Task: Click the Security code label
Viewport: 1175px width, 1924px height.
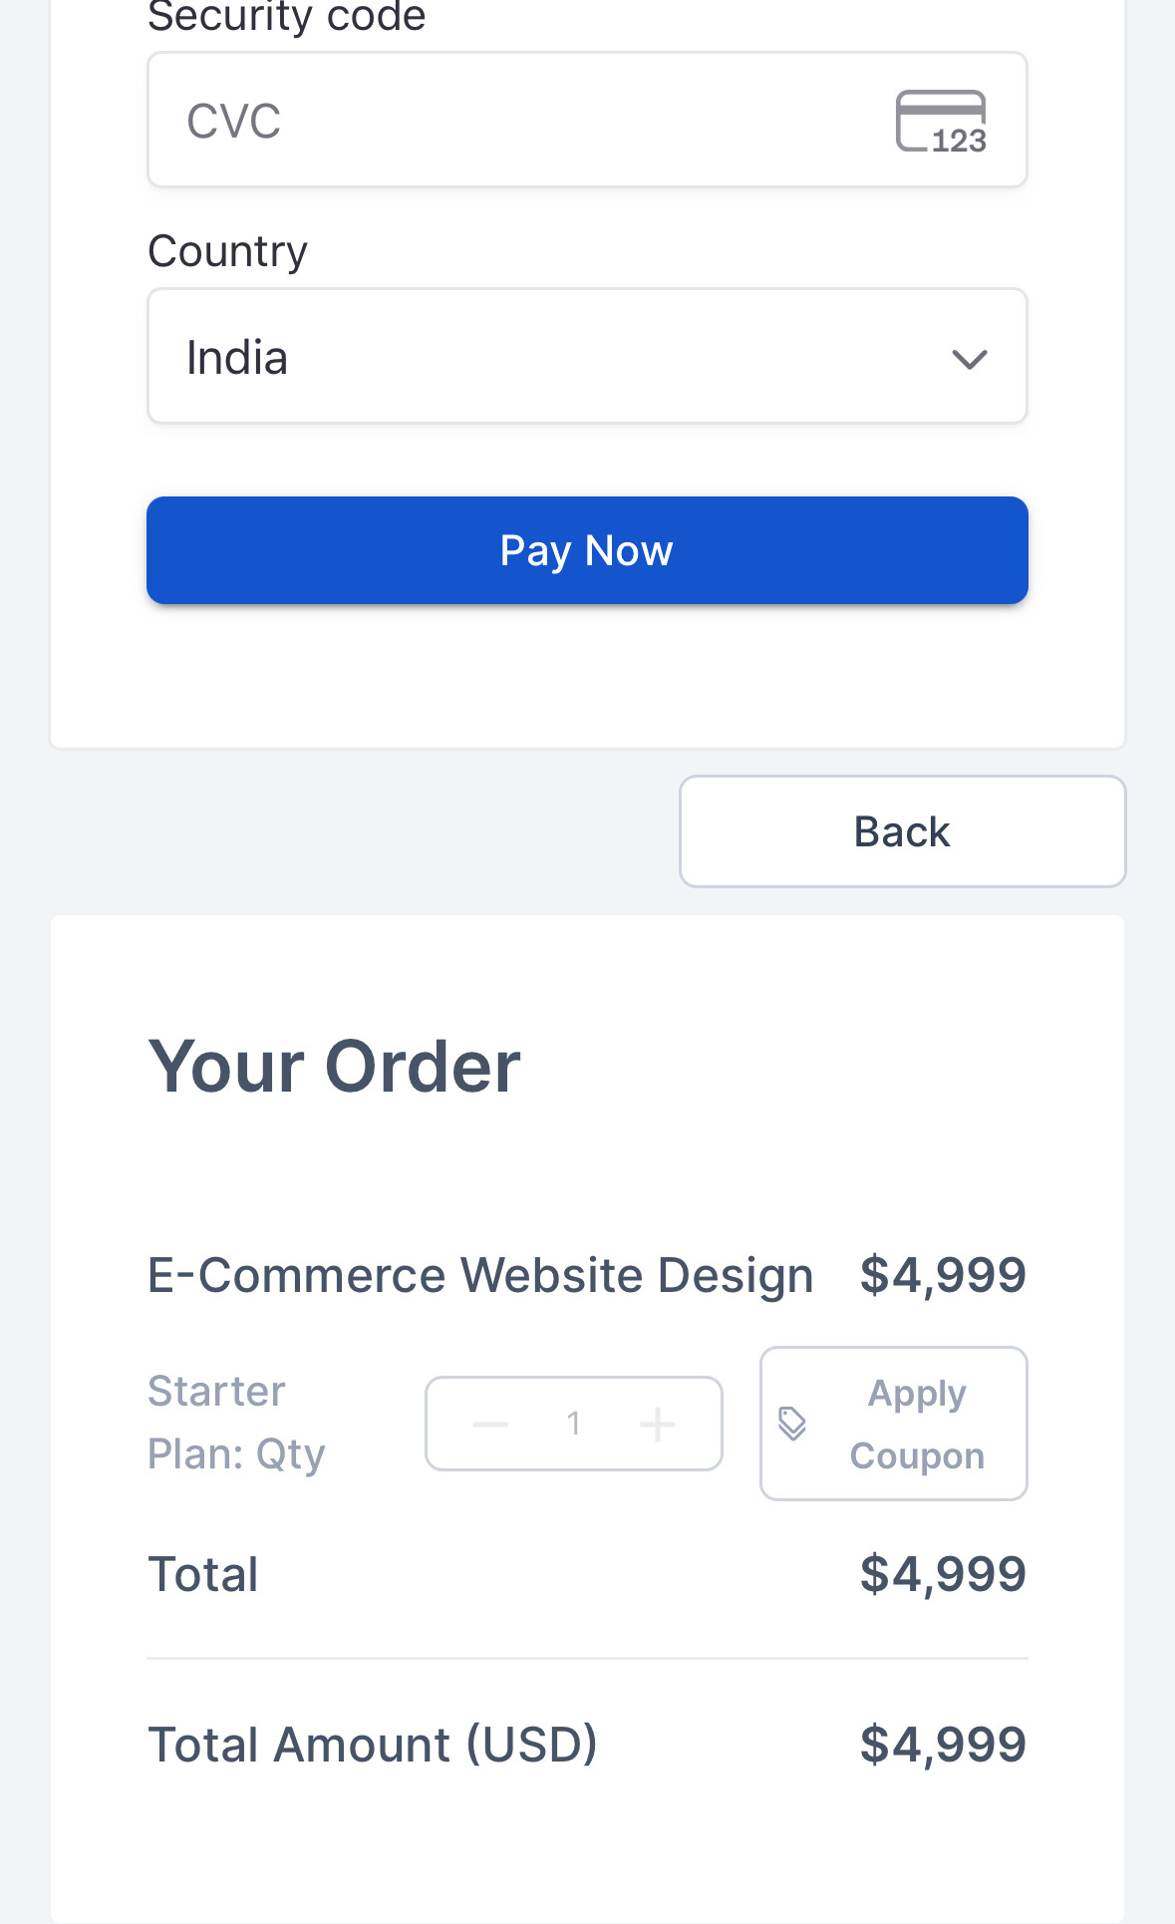Action: 287,16
